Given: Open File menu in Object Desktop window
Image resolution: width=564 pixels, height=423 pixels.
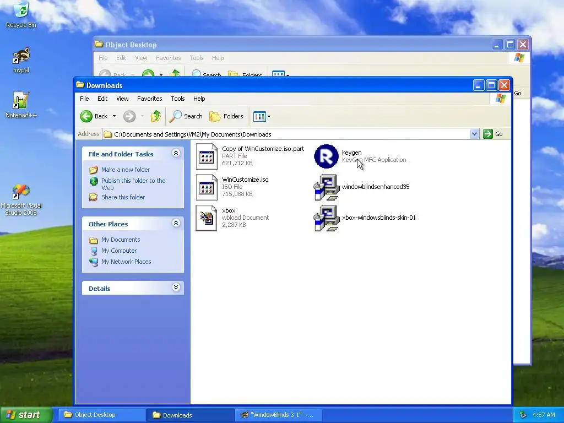Looking at the screenshot, I should coord(103,58).
